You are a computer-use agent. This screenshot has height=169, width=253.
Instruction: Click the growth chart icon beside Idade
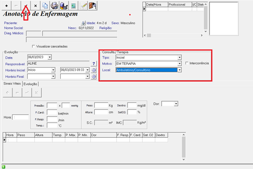pyautogui.click(x=83, y=23)
